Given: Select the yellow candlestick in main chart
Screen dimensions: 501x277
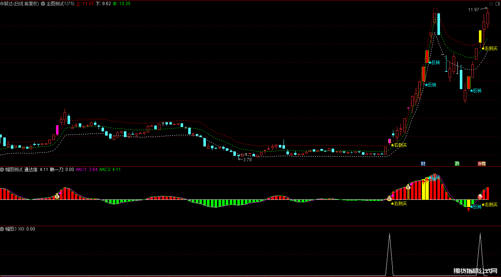Looking at the screenshot, I should coord(480,36).
